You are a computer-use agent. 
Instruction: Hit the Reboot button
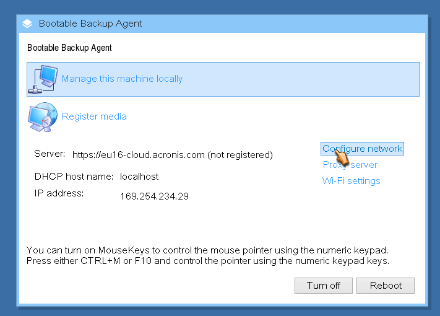[x=386, y=286]
